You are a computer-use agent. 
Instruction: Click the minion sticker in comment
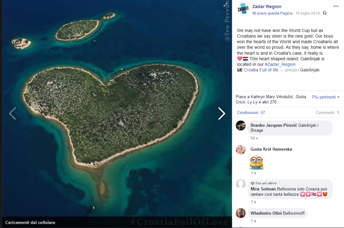click(256, 162)
